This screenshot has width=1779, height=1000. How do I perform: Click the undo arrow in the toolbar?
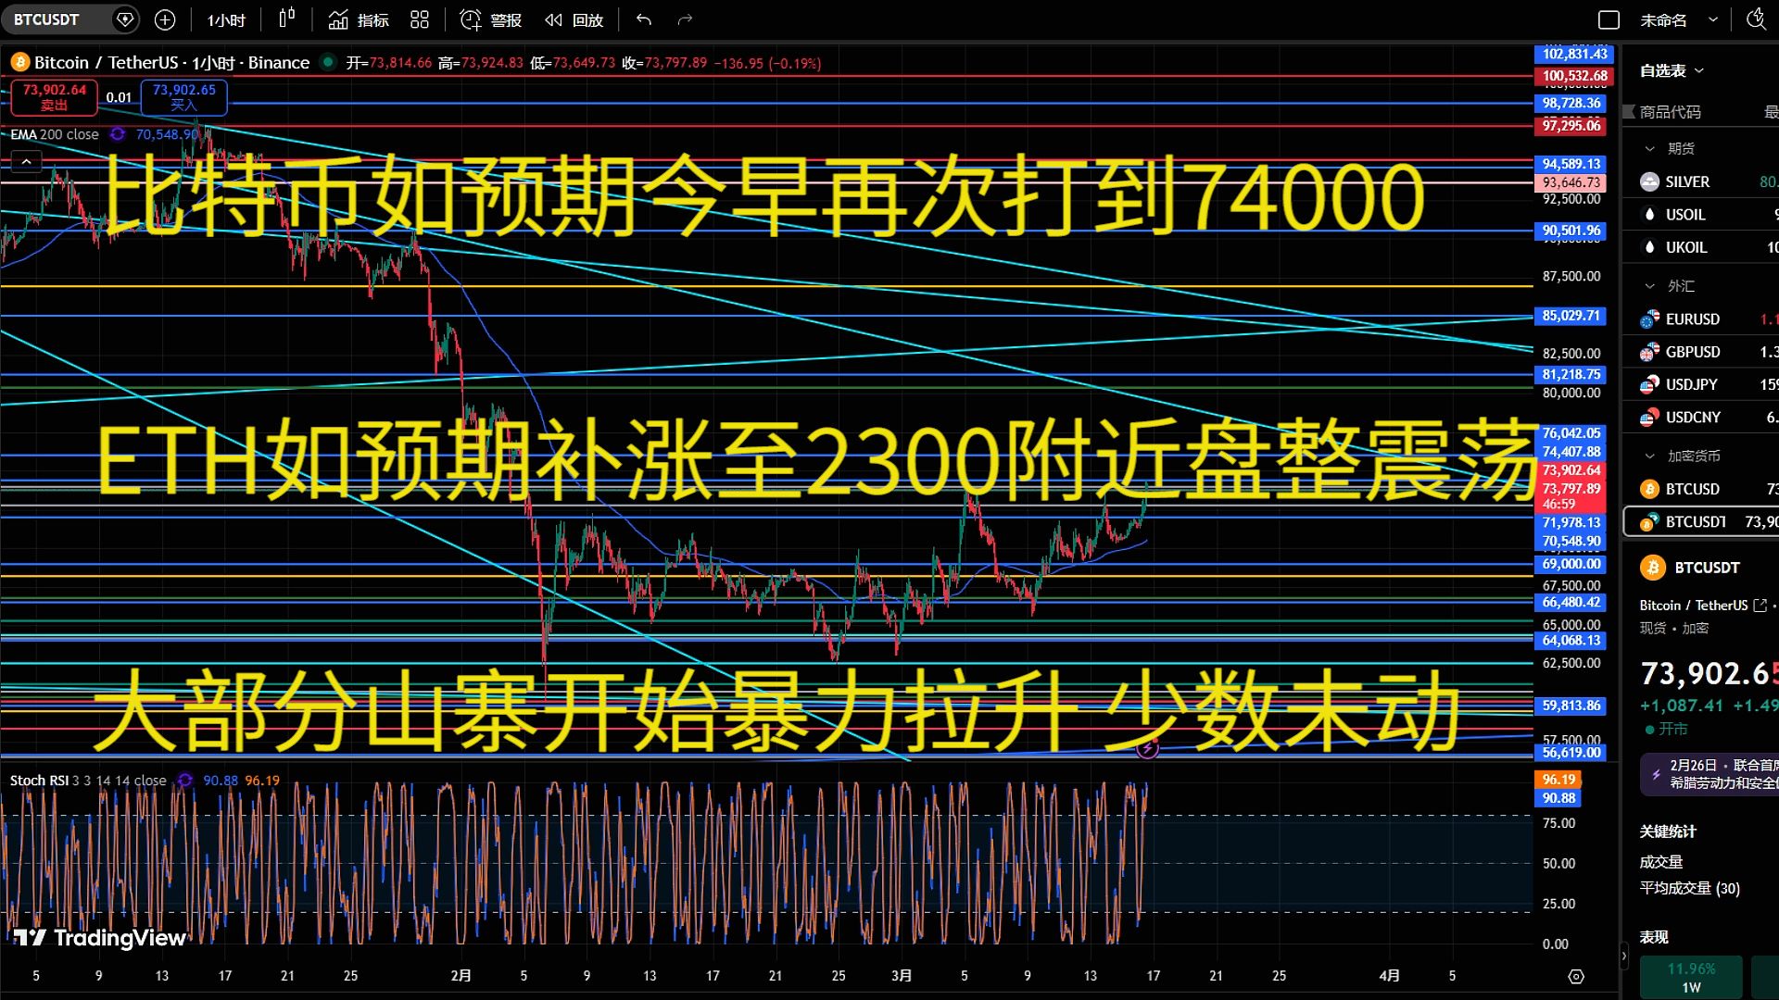tap(643, 19)
